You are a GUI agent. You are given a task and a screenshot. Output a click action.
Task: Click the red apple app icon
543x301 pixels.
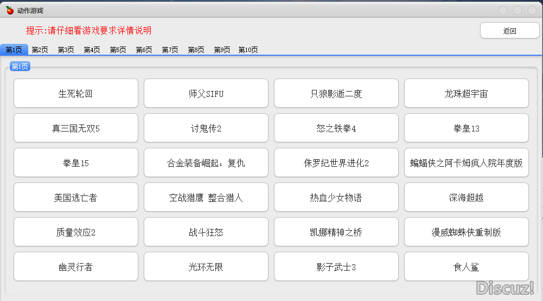point(10,10)
